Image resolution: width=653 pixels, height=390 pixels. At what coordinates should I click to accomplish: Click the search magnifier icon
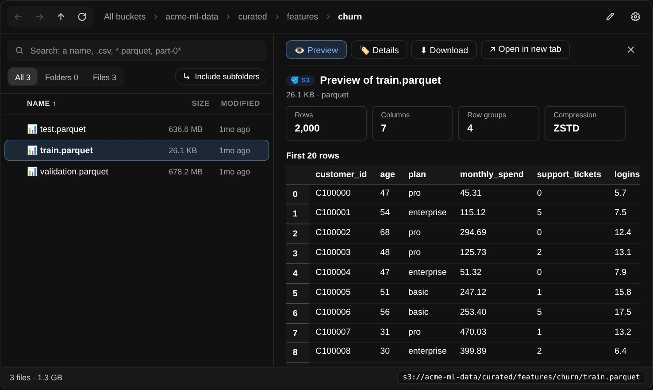coord(19,51)
